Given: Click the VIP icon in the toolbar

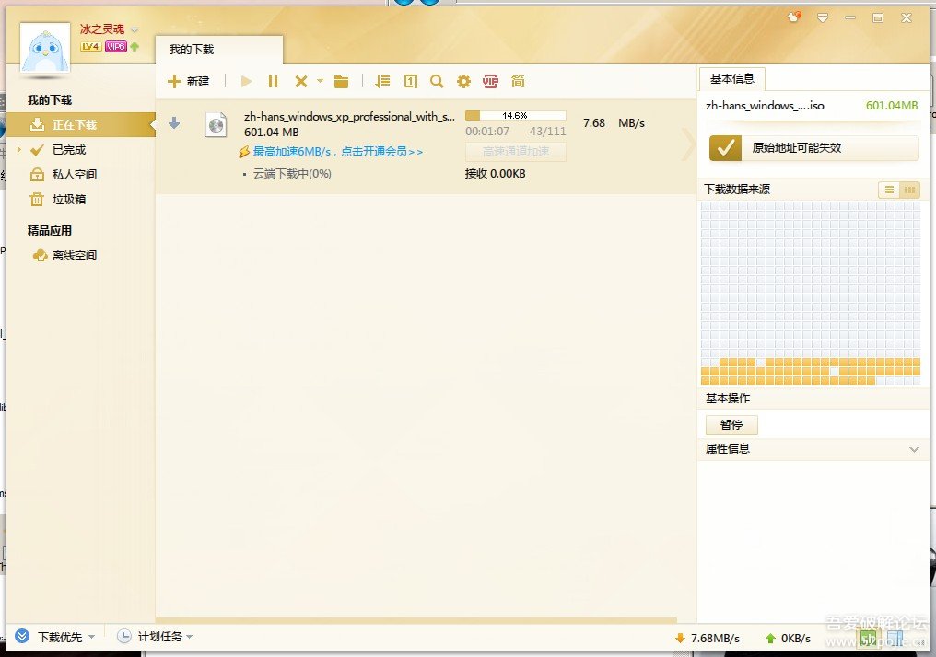Looking at the screenshot, I should tap(490, 82).
